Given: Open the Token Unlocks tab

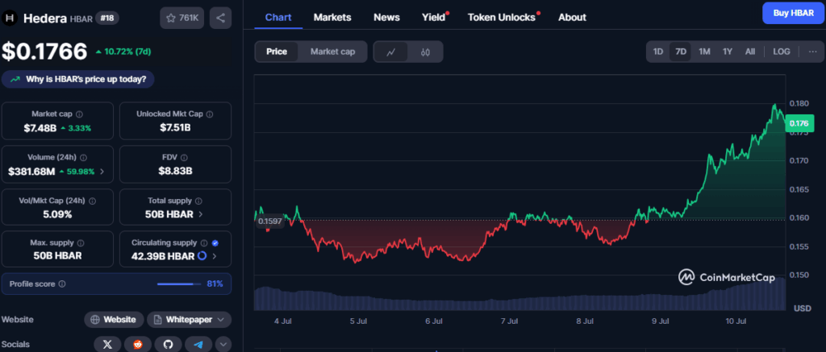Looking at the screenshot, I should (x=502, y=18).
